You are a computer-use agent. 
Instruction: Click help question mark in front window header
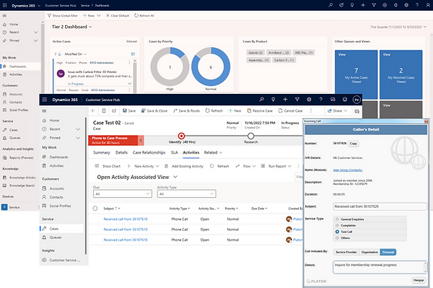point(321,100)
